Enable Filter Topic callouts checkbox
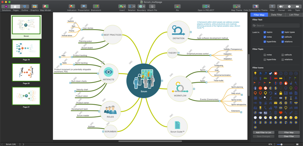This screenshot has height=146, width=303. click(282, 55)
